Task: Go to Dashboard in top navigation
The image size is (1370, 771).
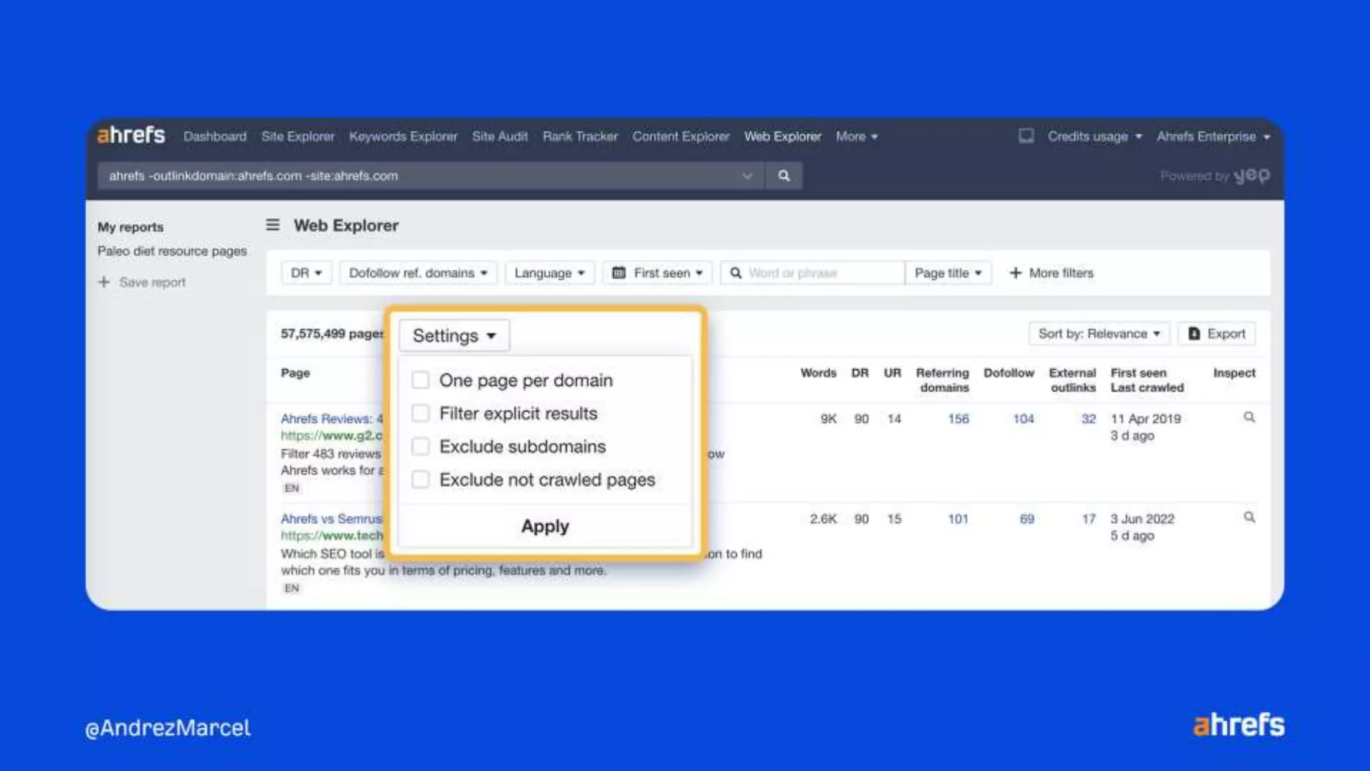Action: 215,137
